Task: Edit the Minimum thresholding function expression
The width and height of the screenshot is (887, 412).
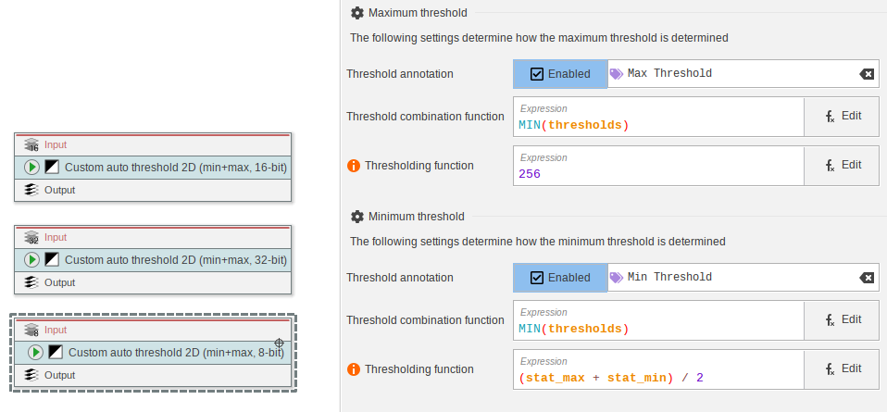Action: coord(842,368)
